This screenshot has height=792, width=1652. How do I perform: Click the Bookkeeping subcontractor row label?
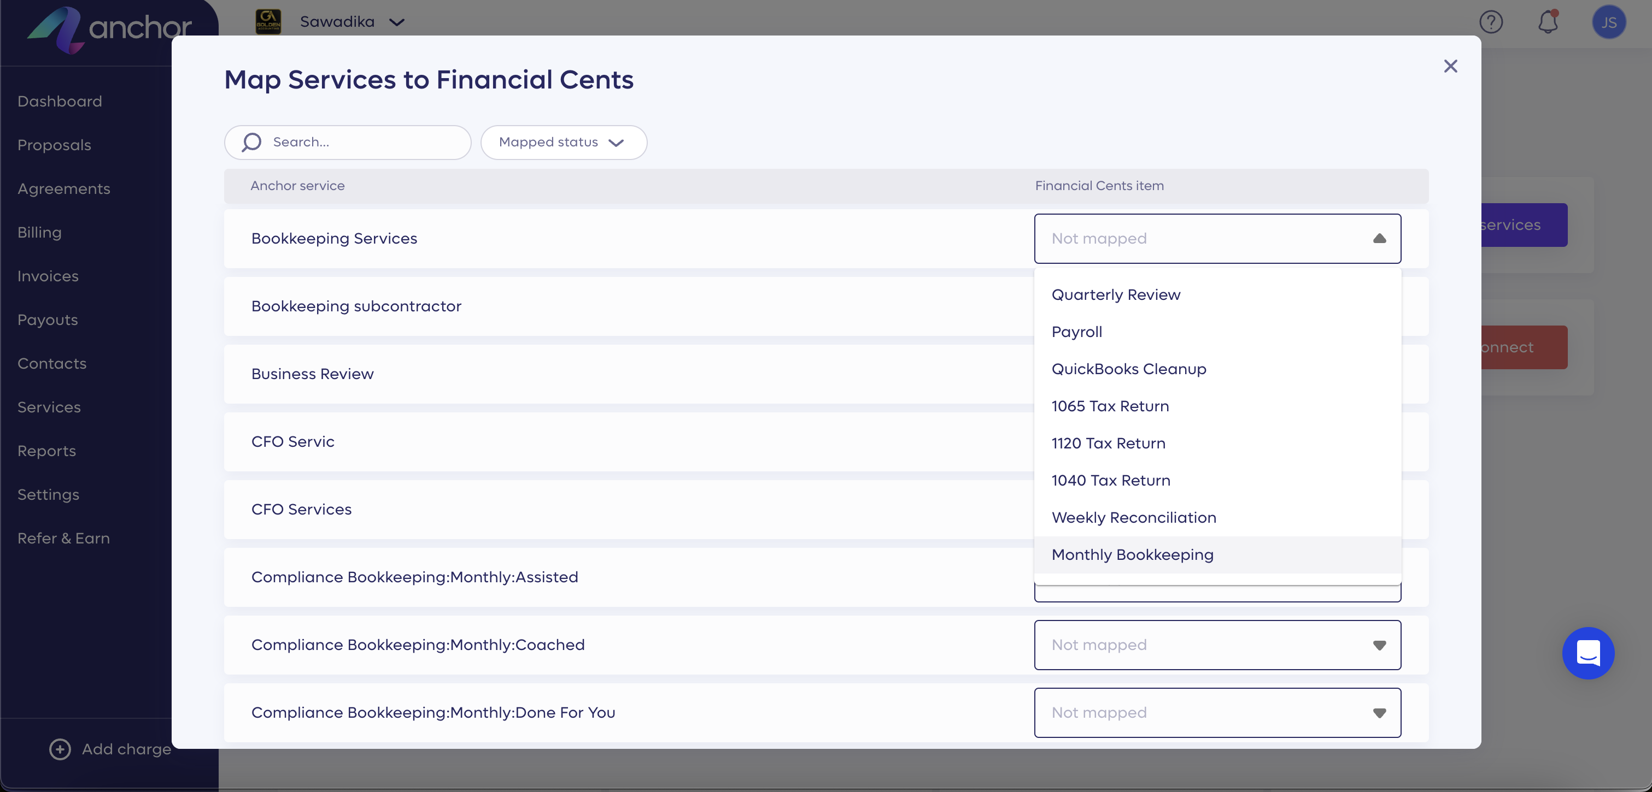pyautogui.click(x=356, y=306)
